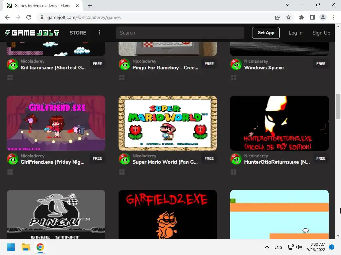Open GirlFriend.exe (Friday Nig... game title
341x255 pixels.
52,162
